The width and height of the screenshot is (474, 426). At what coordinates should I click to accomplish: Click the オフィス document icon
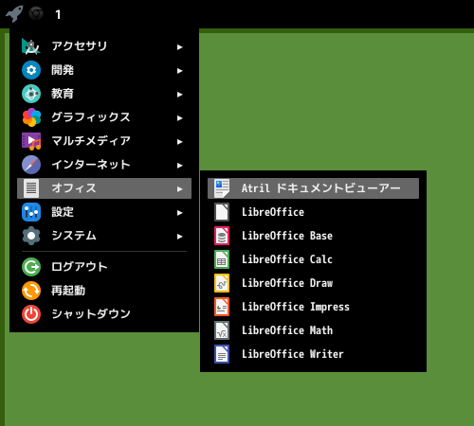[31, 188]
